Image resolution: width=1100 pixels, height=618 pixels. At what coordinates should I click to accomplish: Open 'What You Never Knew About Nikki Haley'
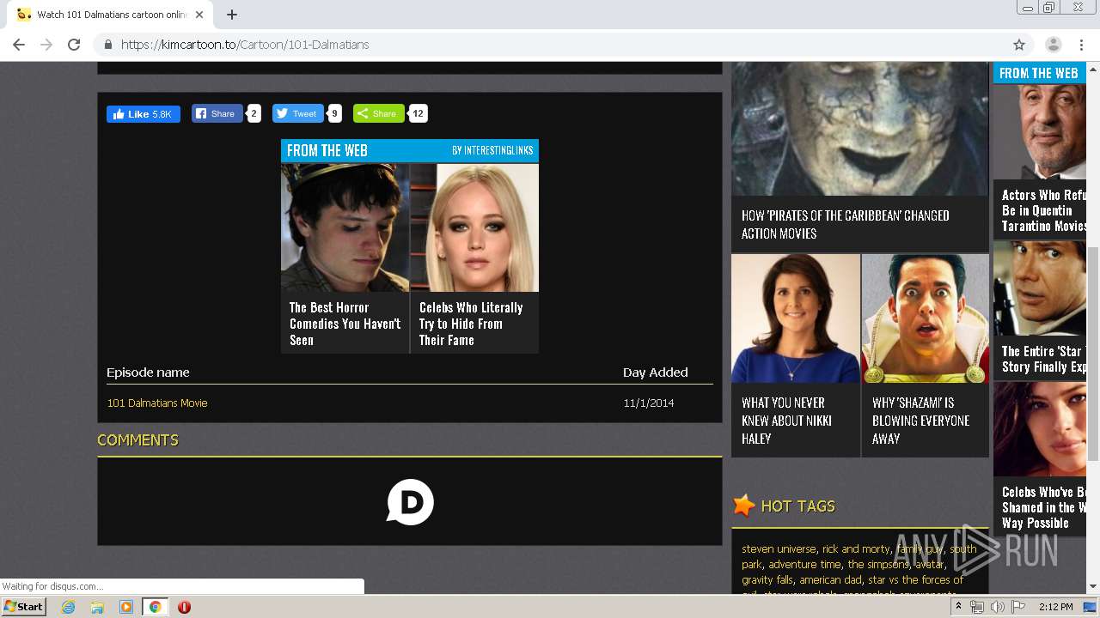(x=786, y=421)
